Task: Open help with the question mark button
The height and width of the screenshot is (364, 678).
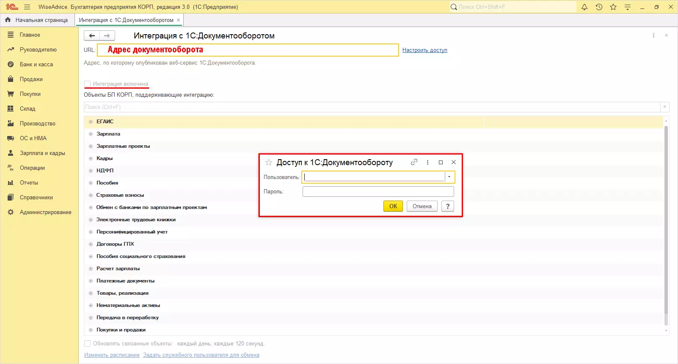Action: pyautogui.click(x=447, y=206)
